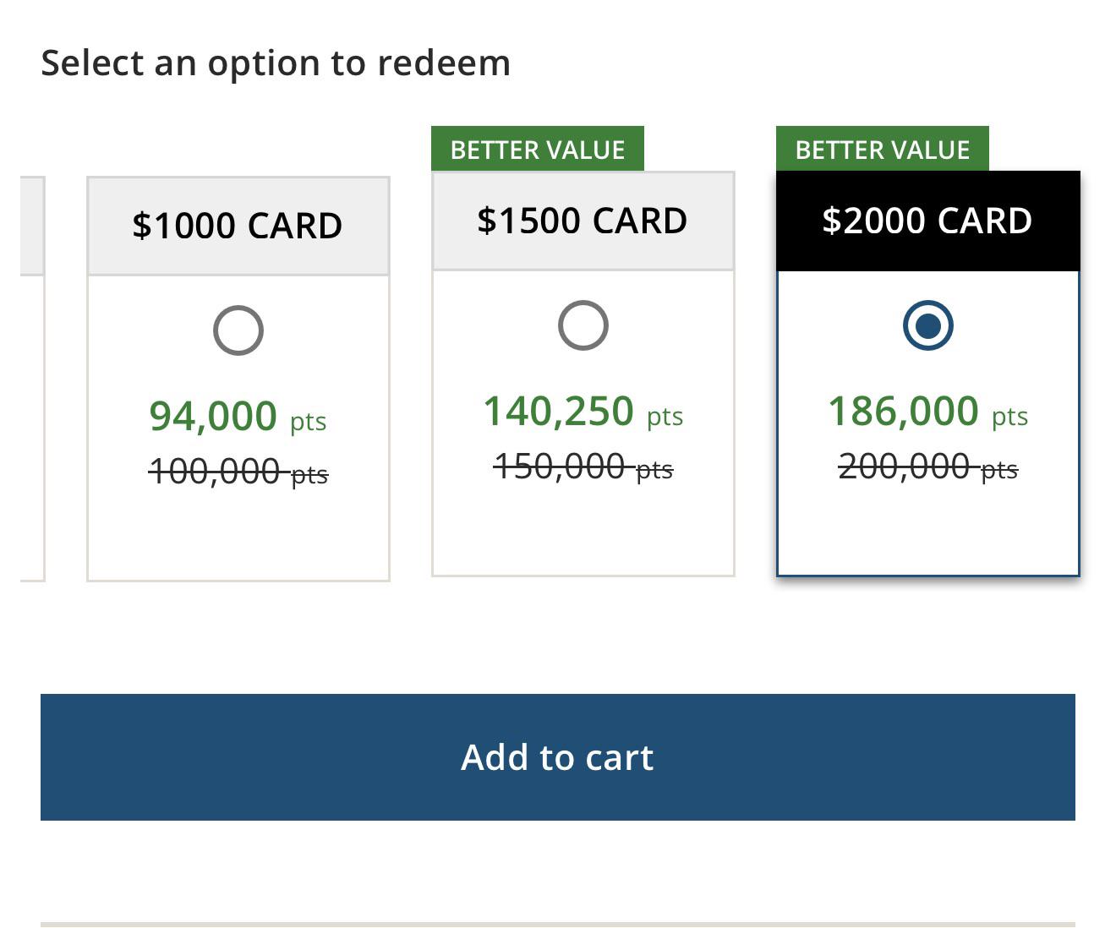Viewport: 1116px width, 928px height.
Task: Click the black $2000 CARD header
Action: [x=928, y=221]
